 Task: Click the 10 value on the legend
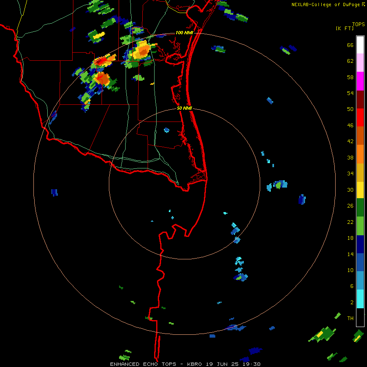point(350,270)
